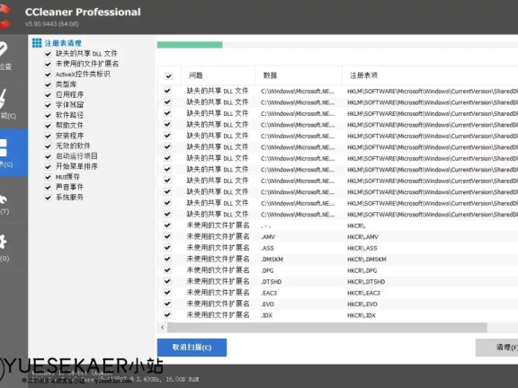Screen dimensions: 518x388
Task: Uncheck the row for .IDX extension
Action: tap(167, 315)
